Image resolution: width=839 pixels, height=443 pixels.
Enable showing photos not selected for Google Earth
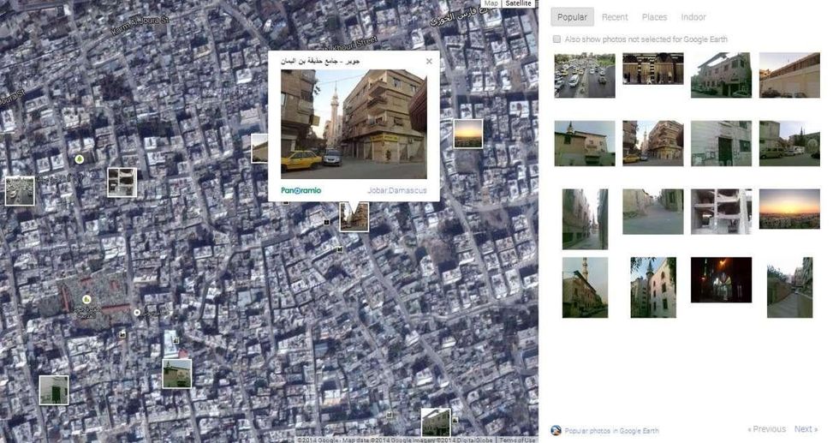click(x=556, y=39)
